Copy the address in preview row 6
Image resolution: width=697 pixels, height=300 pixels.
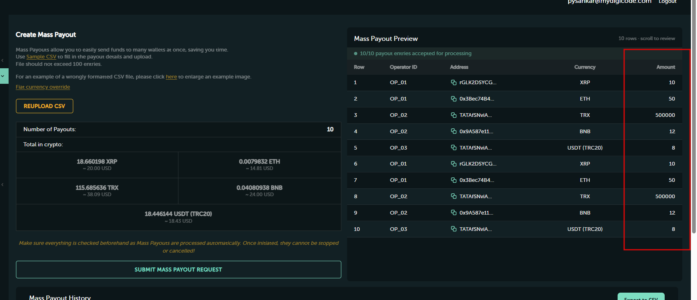(x=453, y=164)
